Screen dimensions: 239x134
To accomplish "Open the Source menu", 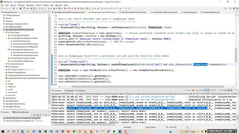I will click(13, 5).
